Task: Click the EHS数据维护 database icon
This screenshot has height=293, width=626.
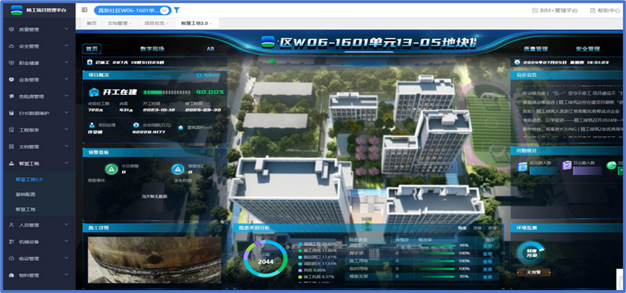Action: [x=10, y=113]
